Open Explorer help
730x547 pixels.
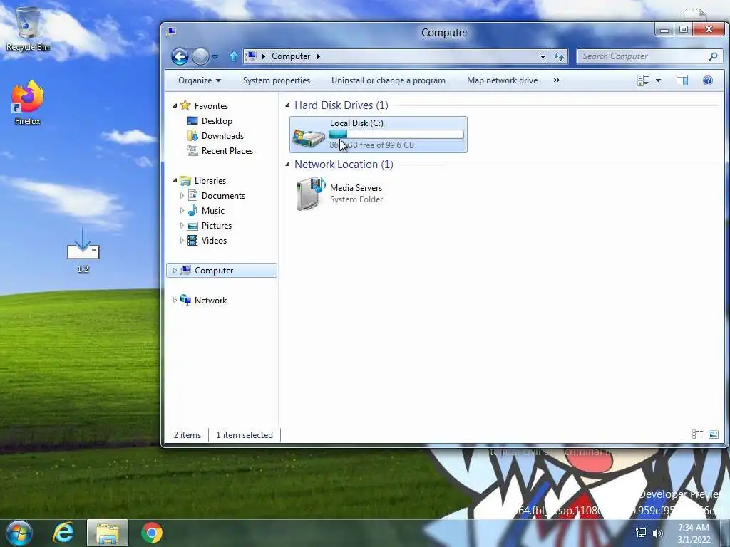pyautogui.click(x=708, y=80)
